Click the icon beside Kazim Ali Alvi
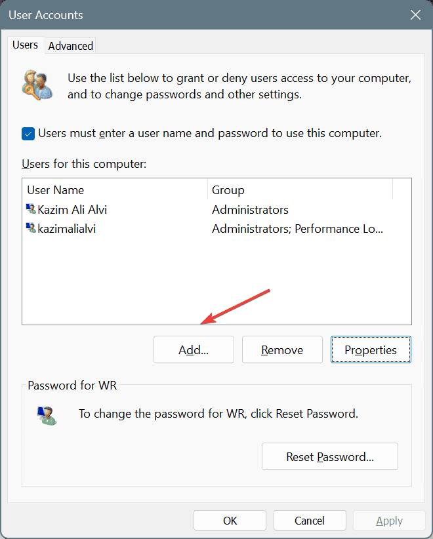The image size is (433, 539). pyautogui.click(x=31, y=209)
